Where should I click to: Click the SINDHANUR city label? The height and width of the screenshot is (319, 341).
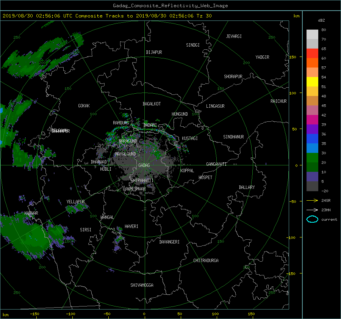233,137
